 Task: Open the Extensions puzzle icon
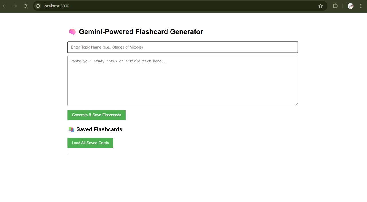click(335, 6)
